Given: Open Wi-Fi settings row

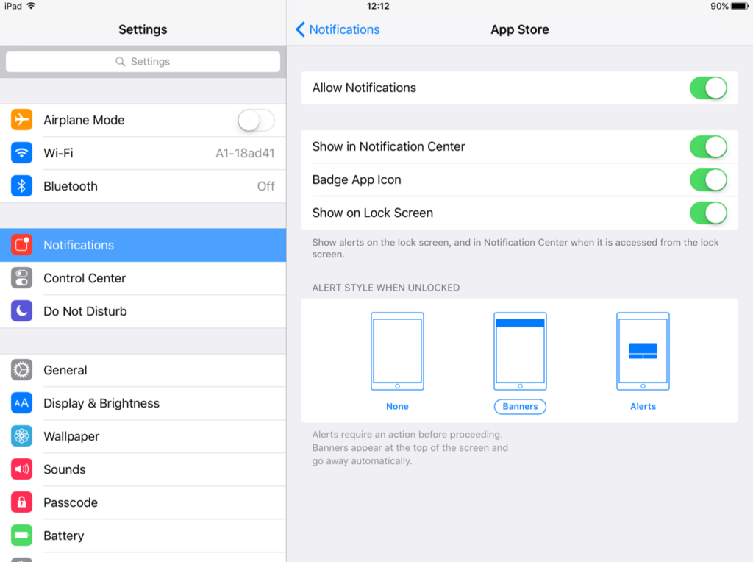Looking at the screenshot, I should coord(143,153).
